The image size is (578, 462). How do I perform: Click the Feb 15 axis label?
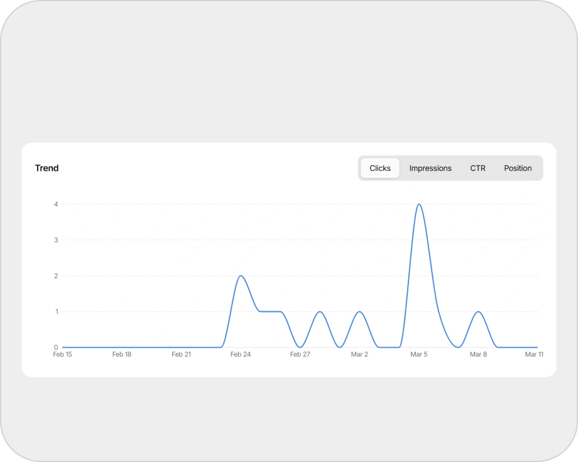62,354
